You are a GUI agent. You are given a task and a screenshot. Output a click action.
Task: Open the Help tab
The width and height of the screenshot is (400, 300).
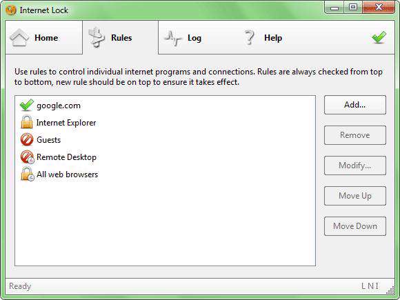(273, 38)
